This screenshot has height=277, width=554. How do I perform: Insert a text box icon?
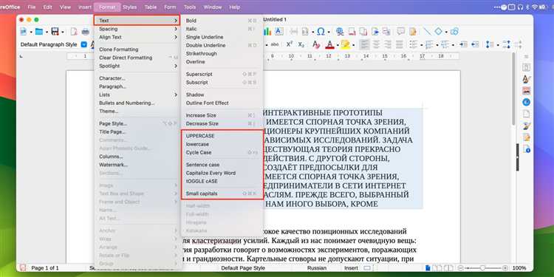point(278,32)
